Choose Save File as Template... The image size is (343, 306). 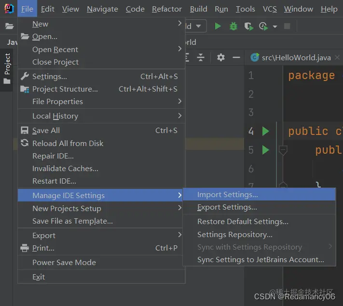pyautogui.click(x=100, y=221)
